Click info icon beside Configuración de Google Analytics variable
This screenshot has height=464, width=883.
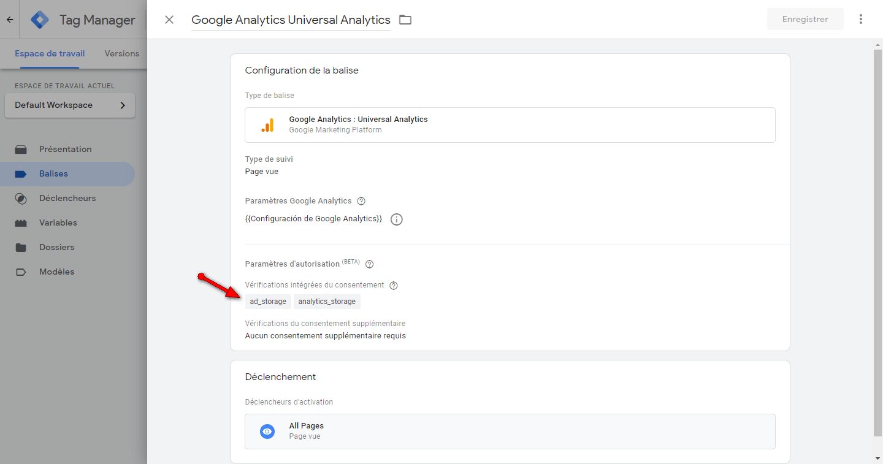(x=397, y=219)
